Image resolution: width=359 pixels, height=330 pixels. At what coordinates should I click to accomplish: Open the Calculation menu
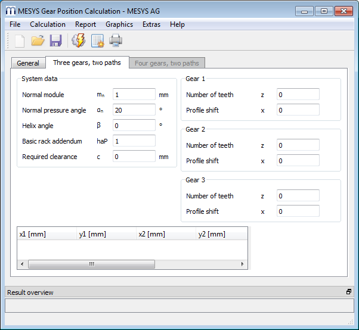click(x=48, y=24)
